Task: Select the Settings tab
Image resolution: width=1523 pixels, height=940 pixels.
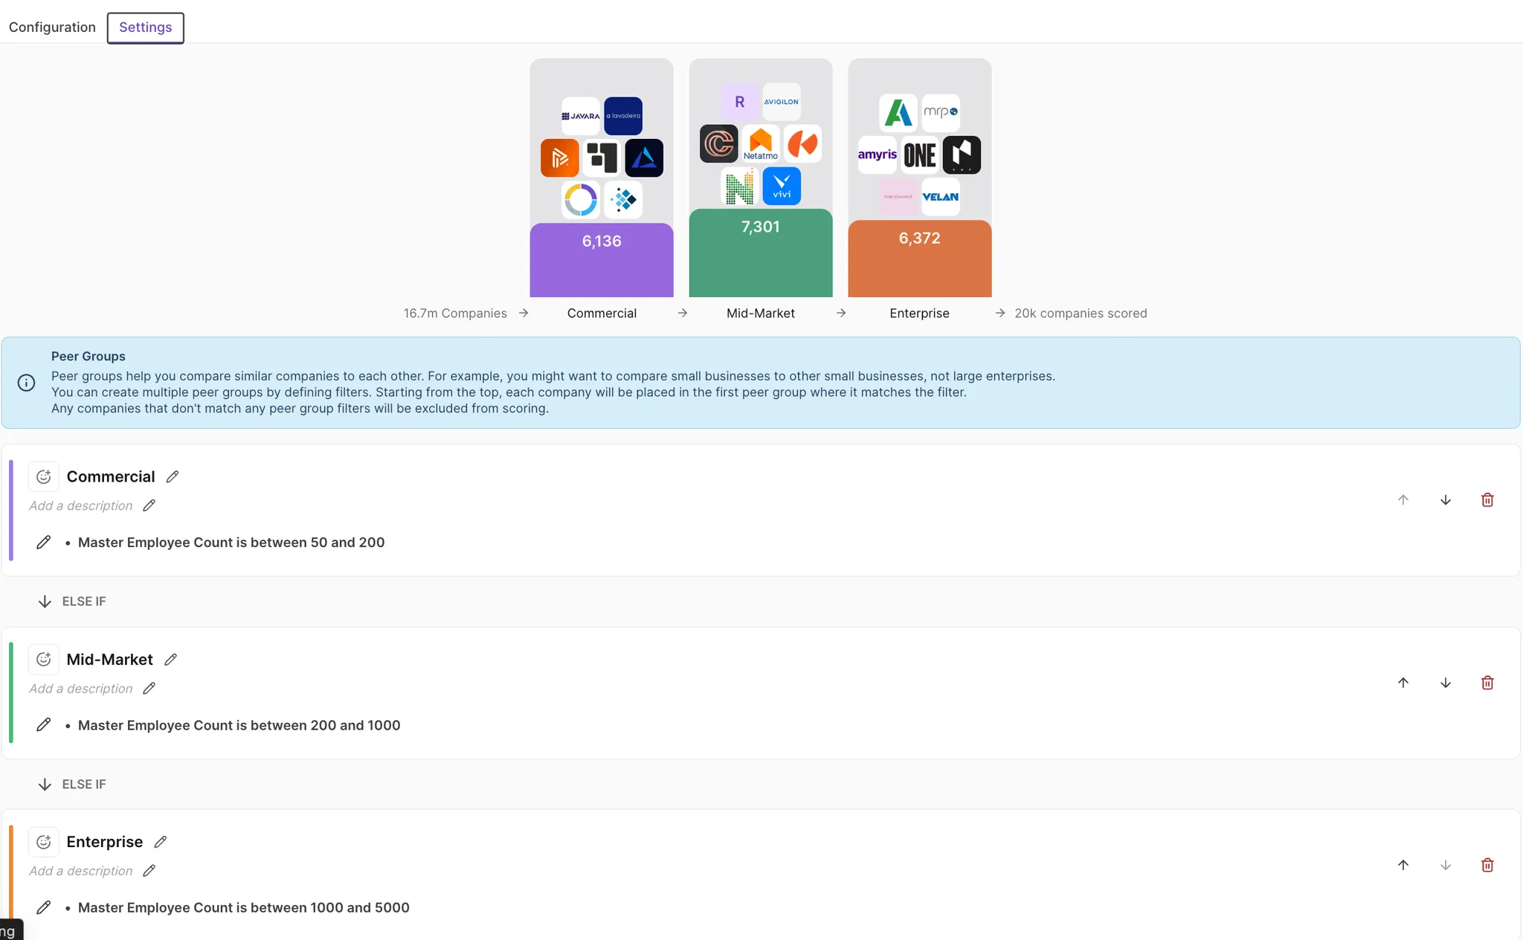Action: 145,27
